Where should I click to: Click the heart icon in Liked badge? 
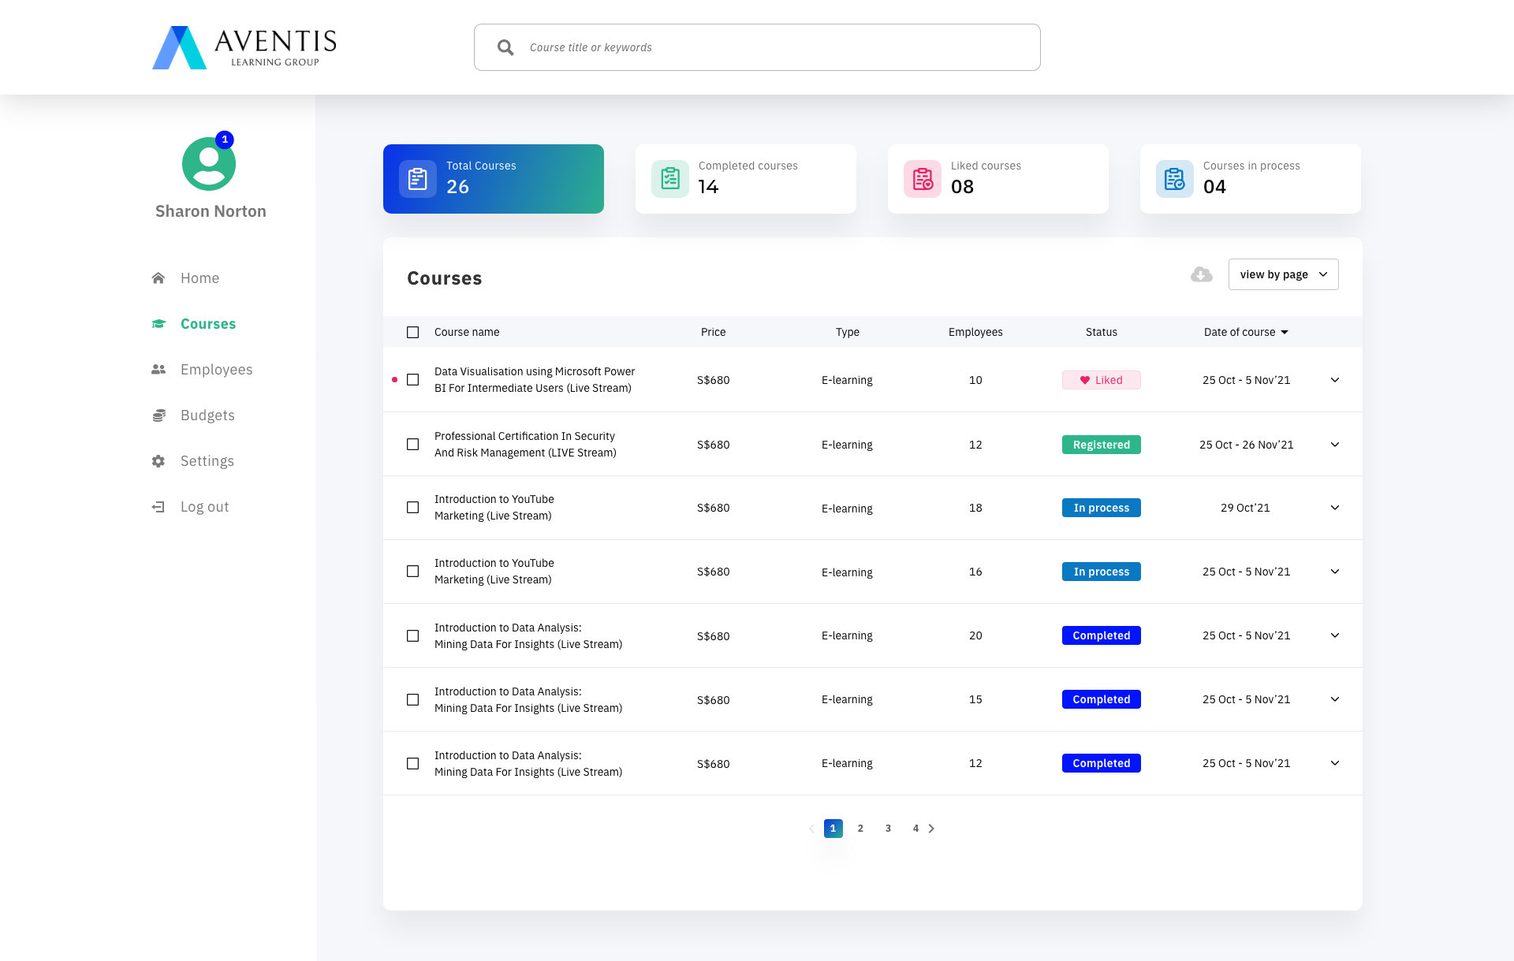[x=1085, y=380]
